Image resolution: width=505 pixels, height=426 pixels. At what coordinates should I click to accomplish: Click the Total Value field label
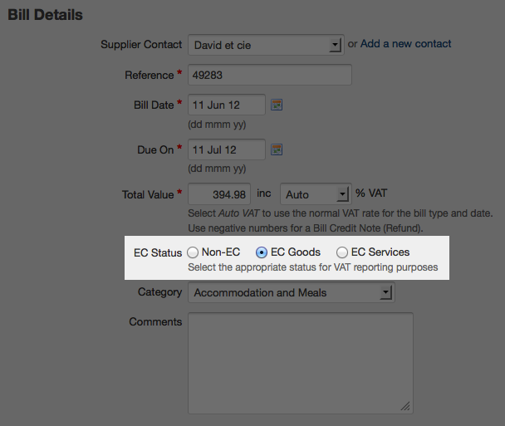(147, 194)
